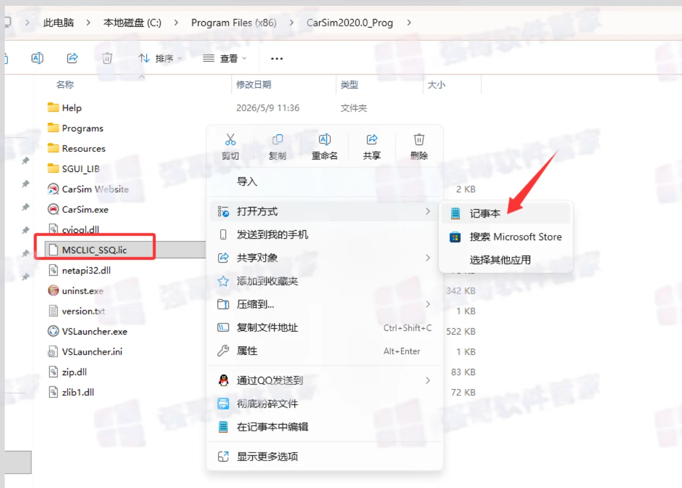Screen dimensions: 682x488
Task: Click CarSim2020.0_Prog breadcrumb segment
Action: coord(350,23)
